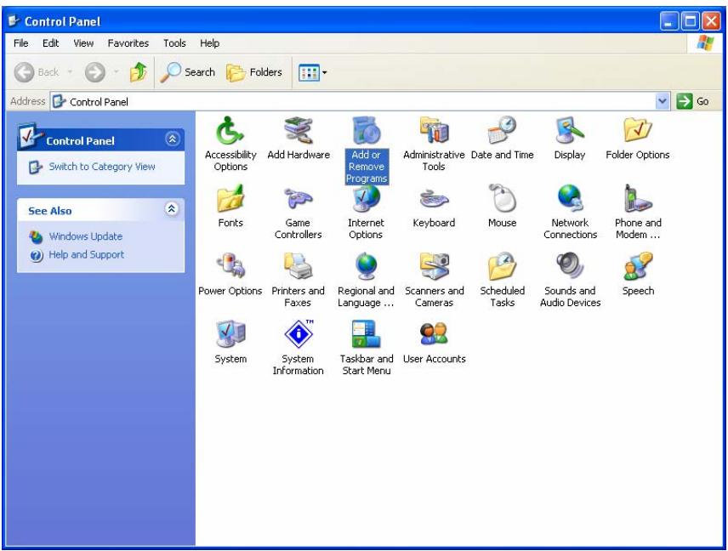Open Taskbar and Start Menu settings
Viewport: 728px width, 551px height.
point(367,348)
